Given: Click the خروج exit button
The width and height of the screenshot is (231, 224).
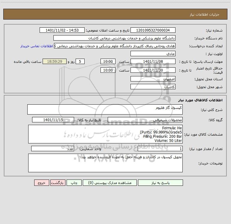Looking at the screenshot, I should click(x=41, y=183).
